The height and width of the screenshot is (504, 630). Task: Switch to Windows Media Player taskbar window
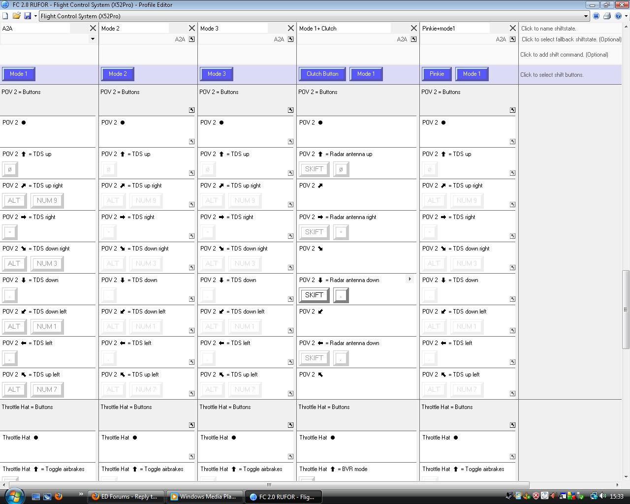tap(205, 497)
